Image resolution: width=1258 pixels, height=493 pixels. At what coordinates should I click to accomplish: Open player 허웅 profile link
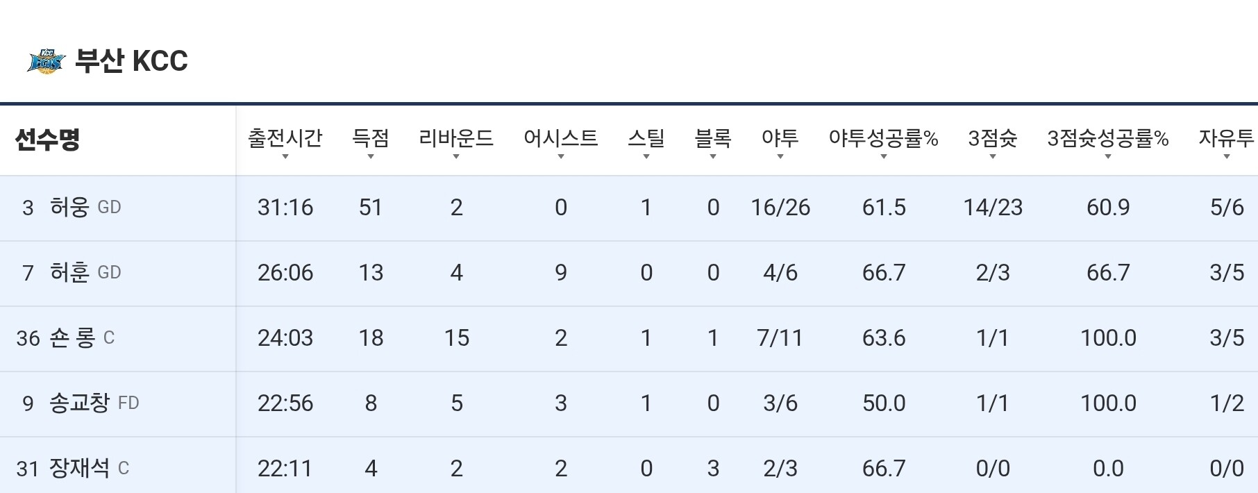(69, 207)
